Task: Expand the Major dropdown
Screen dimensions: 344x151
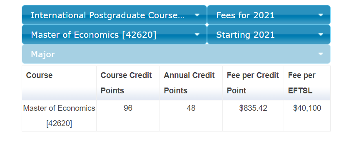Action: [176, 54]
